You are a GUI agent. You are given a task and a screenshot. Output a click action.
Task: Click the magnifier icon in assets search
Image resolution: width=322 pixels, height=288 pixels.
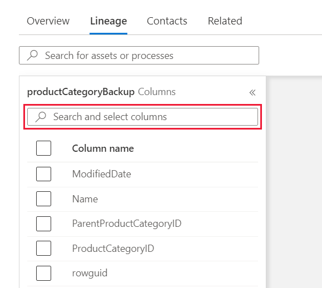click(32, 56)
